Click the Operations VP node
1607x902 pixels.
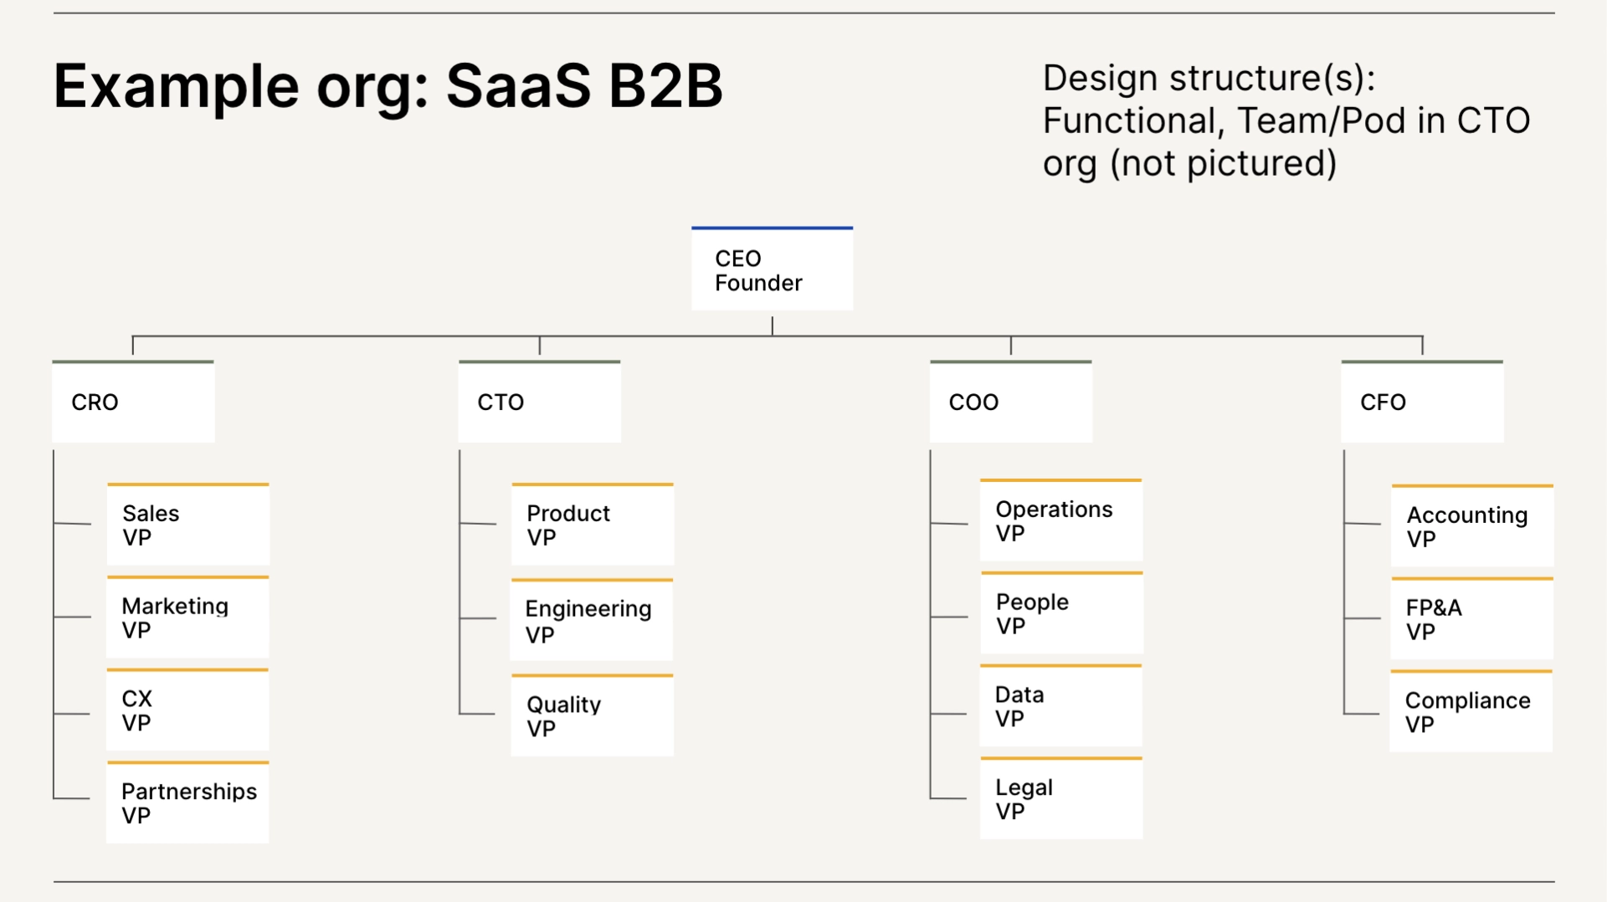coord(1060,521)
